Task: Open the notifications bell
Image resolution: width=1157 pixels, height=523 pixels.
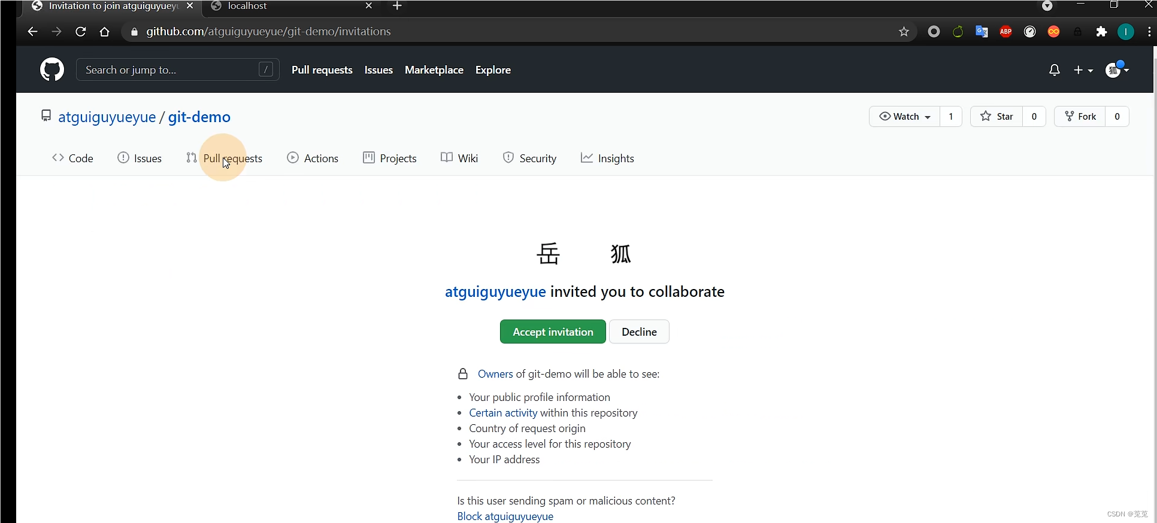Action: [x=1055, y=70]
